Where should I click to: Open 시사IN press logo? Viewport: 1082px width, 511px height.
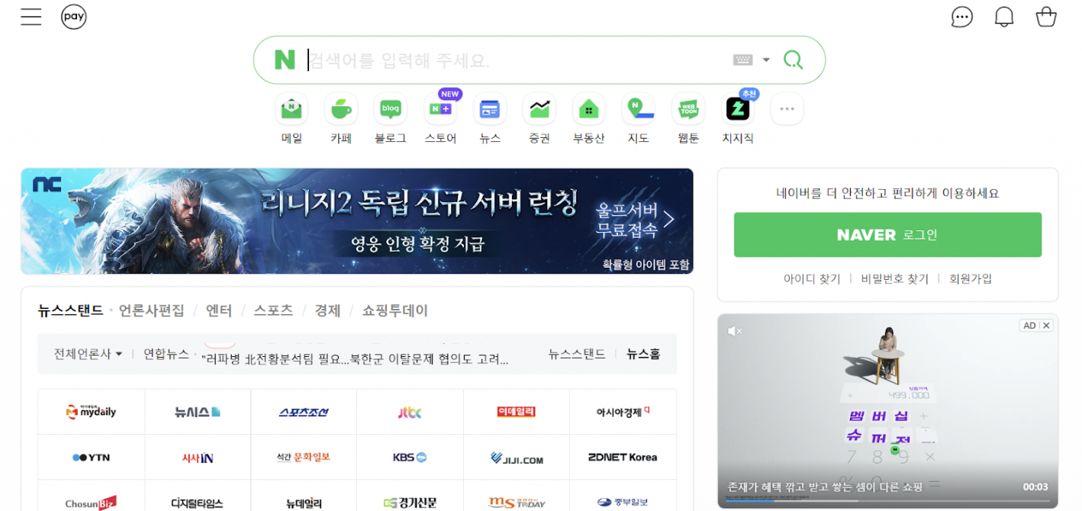[x=198, y=458]
